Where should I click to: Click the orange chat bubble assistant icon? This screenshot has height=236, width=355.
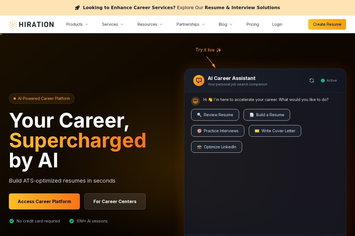coord(199,81)
